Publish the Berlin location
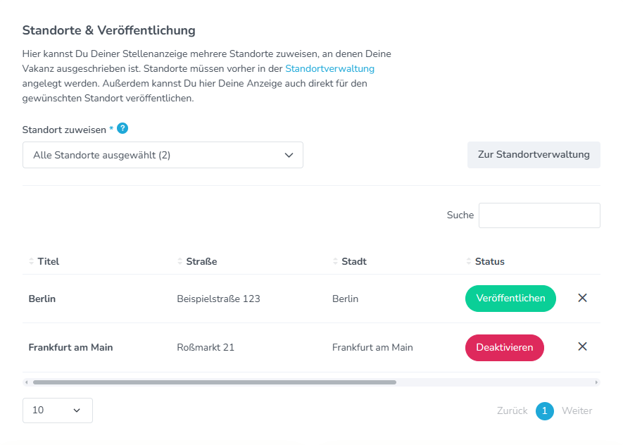623x445 pixels. [510, 298]
